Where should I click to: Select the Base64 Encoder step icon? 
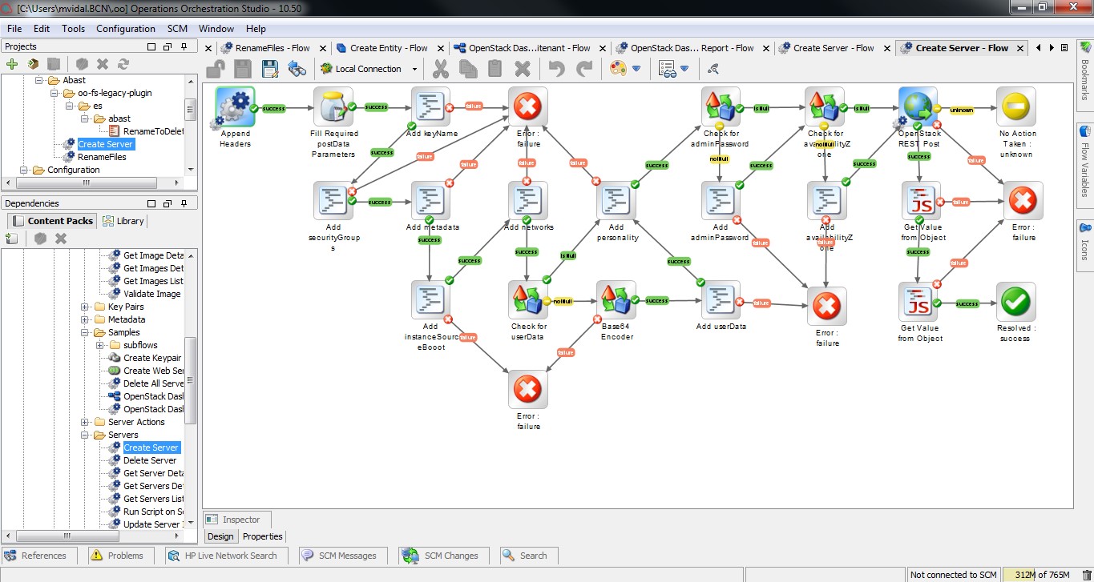pos(616,301)
